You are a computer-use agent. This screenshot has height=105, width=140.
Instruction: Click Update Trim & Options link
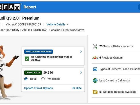coord(38,88)
